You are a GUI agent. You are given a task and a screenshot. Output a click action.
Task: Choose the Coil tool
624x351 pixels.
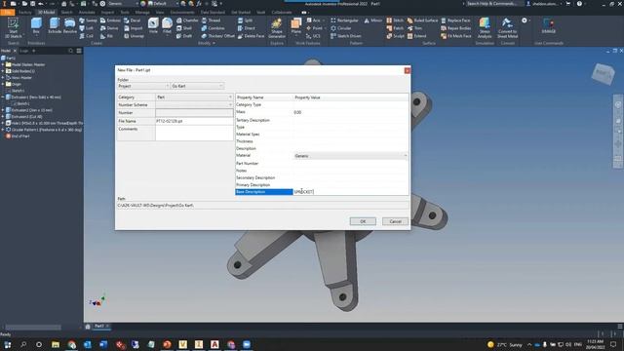(87, 36)
